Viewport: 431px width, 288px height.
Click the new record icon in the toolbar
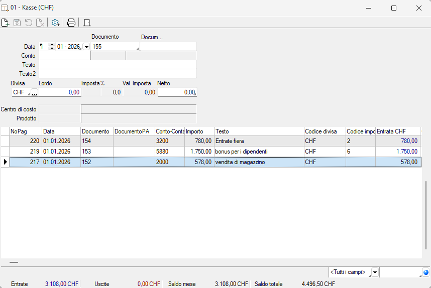point(6,23)
